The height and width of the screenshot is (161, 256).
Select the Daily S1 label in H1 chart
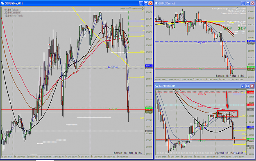(x=202, y=141)
